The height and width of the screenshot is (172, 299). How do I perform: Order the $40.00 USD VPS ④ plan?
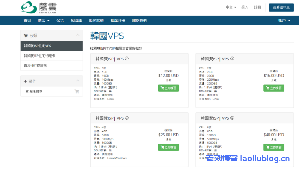273,147
